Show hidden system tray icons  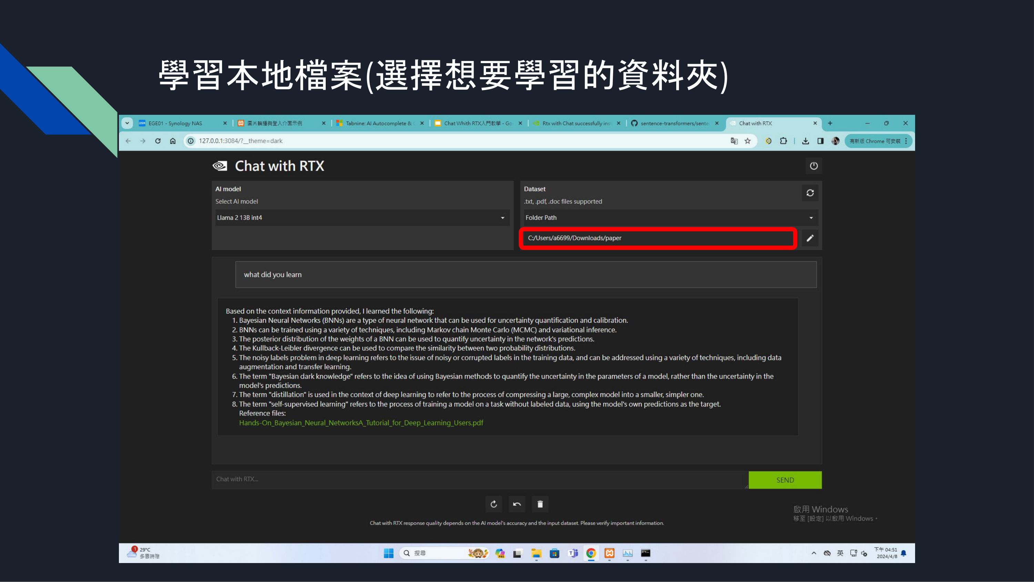[x=814, y=553]
